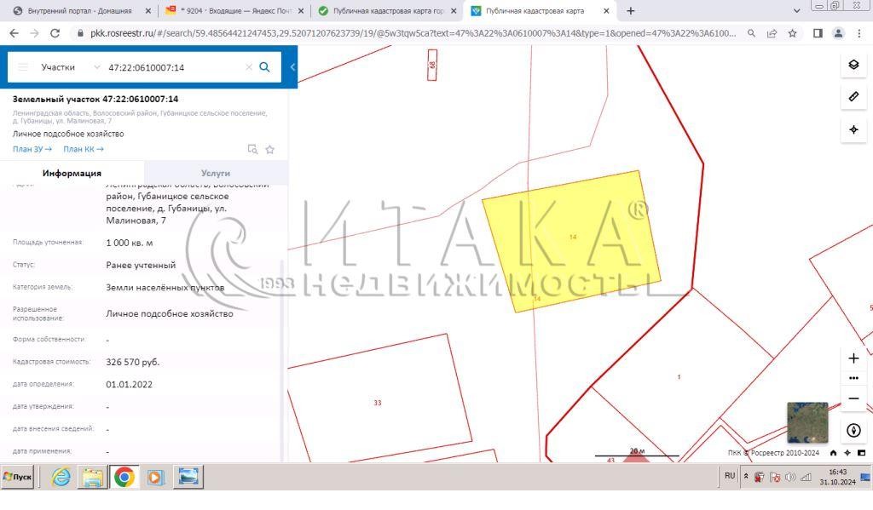Screen dimensions: 873x510
Task: Open the map layers panel
Action: pyautogui.click(x=853, y=65)
